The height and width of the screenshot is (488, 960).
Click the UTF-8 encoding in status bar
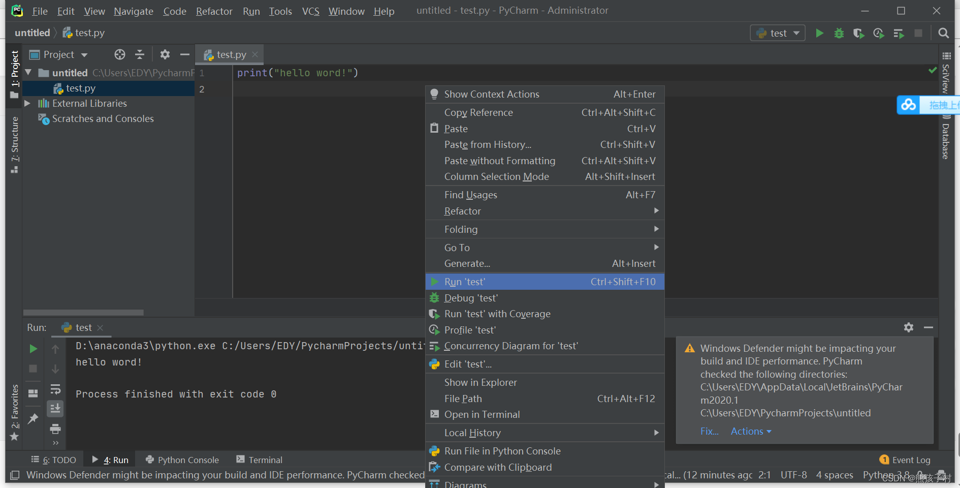pos(793,475)
